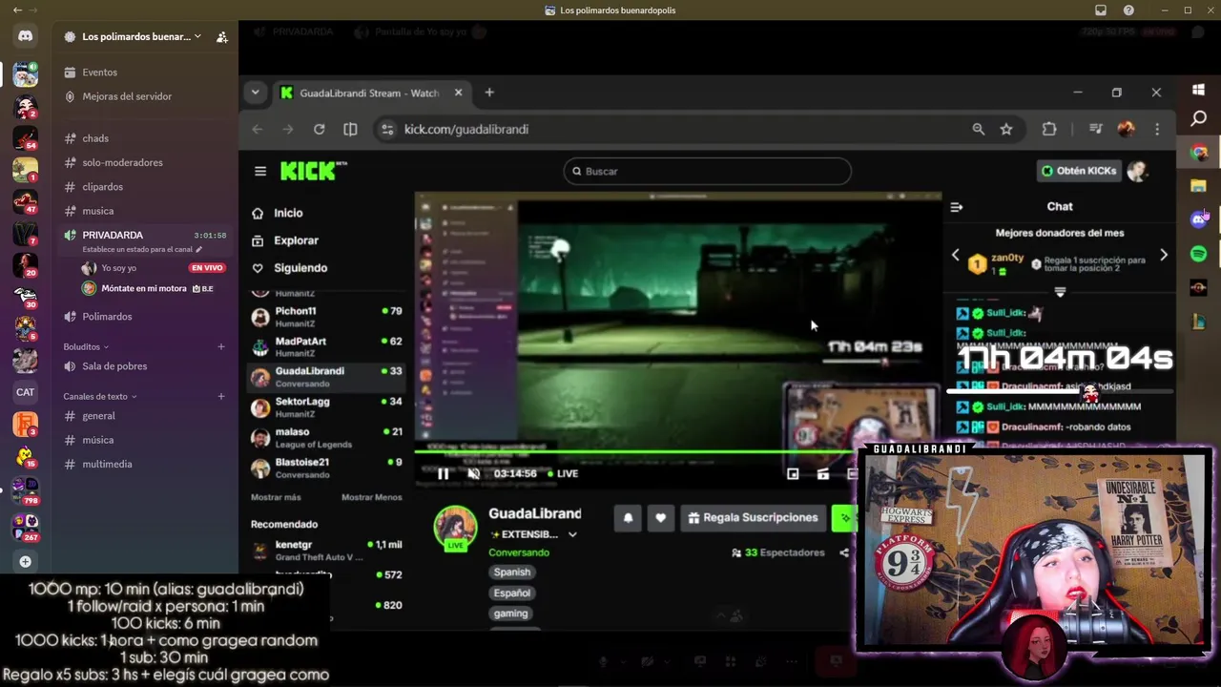Open invite people icon next to server name
The width and height of the screenshot is (1221, 687).
[x=221, y=37]
